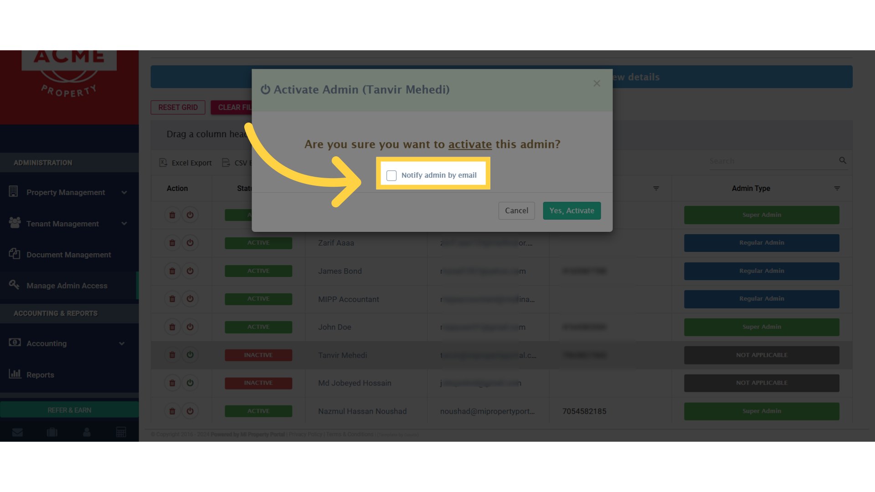
Task: Click the Privacy Policy footer link
Action: pyautogui.click(x=305, y=435)
